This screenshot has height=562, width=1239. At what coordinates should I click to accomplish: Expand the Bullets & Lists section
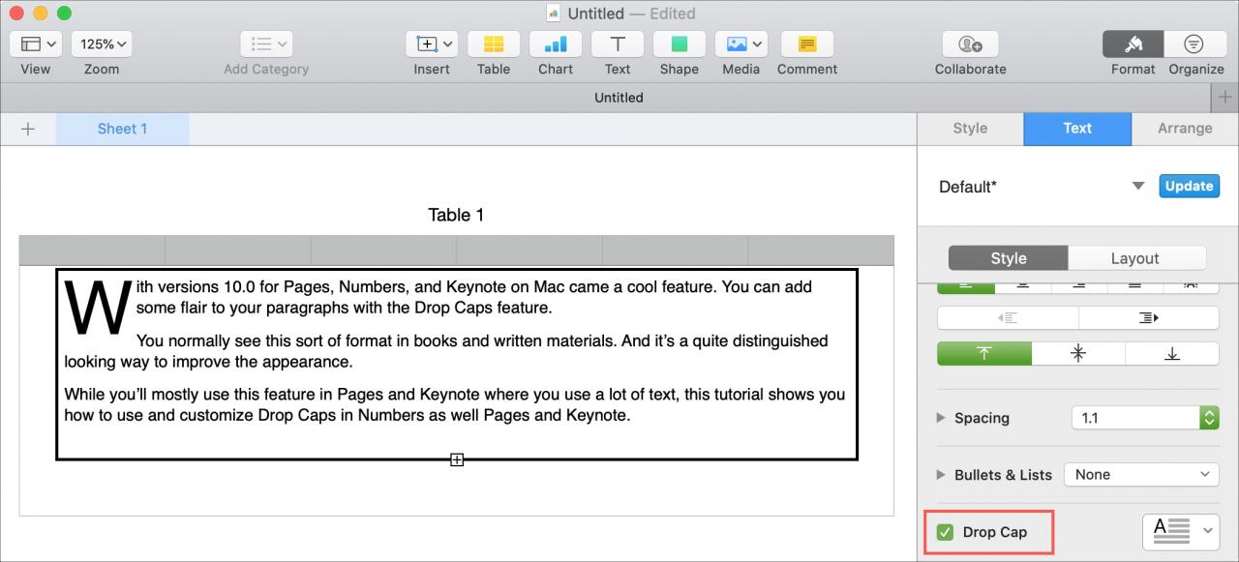pos(941,475)
